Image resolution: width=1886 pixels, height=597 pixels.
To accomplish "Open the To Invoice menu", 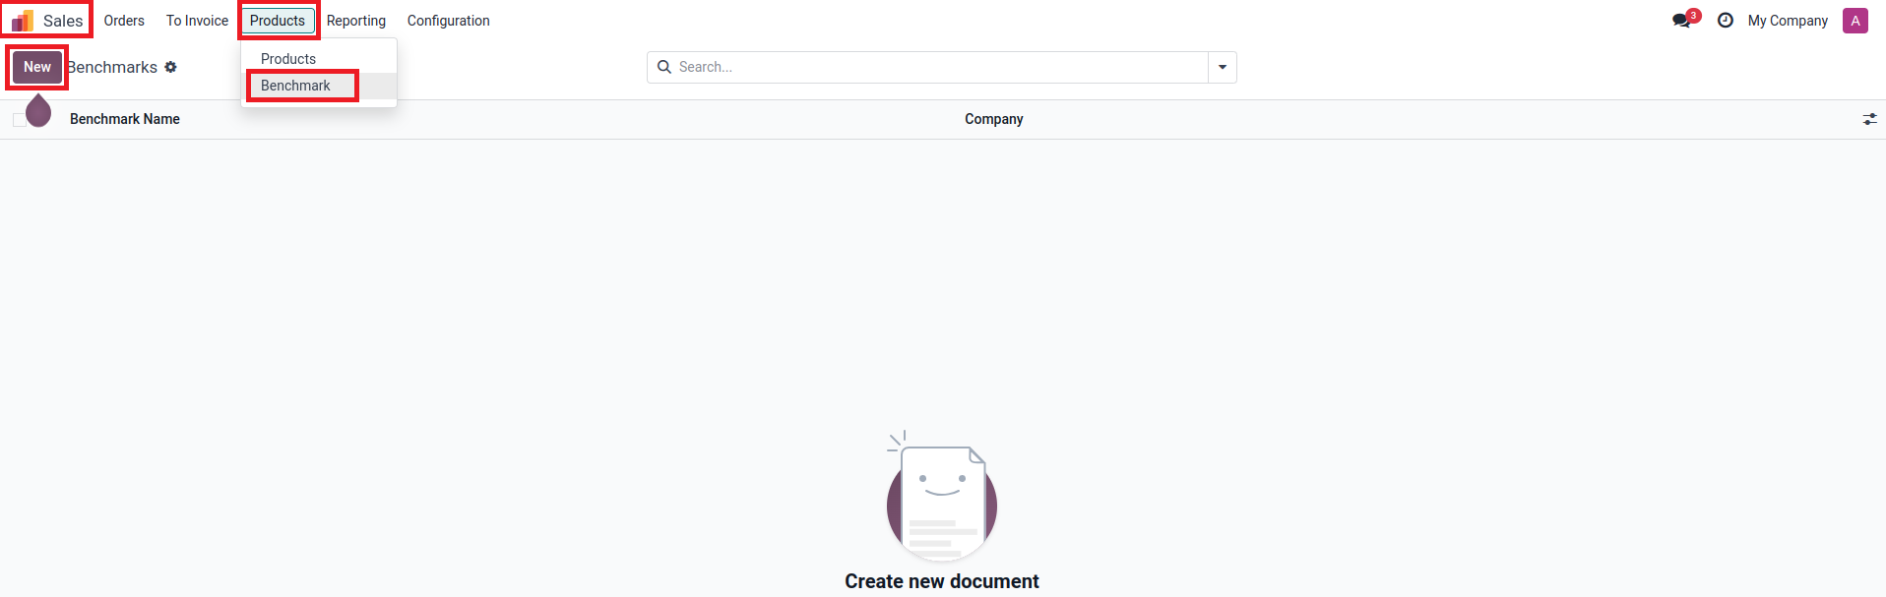I will point(197,21).
